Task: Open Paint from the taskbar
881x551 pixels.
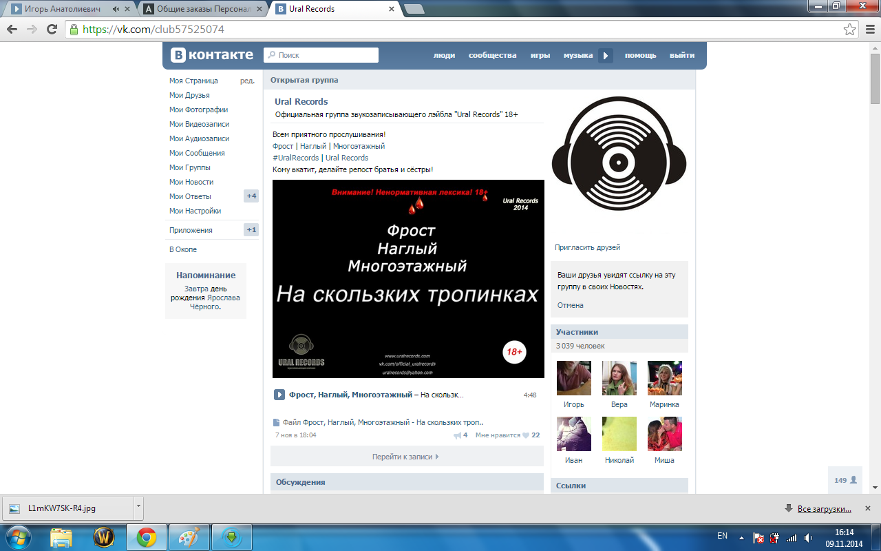Action: click(189, 537)
